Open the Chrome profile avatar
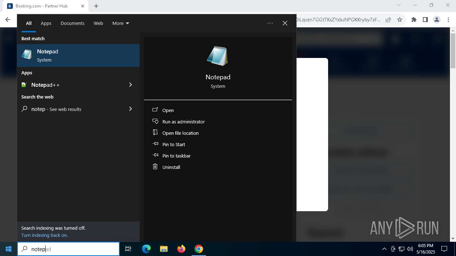The image size is (456, 256). pyautogui.click(x=437, y=20)
